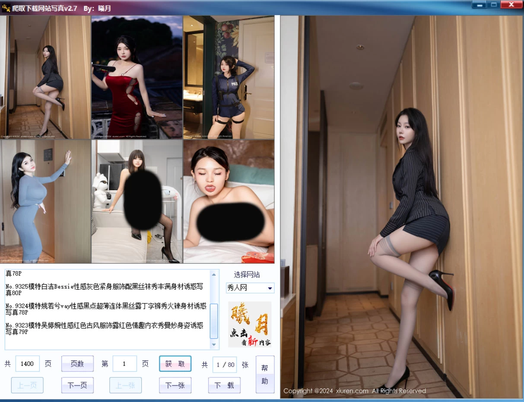Click the current page number field

click(125, 364)
